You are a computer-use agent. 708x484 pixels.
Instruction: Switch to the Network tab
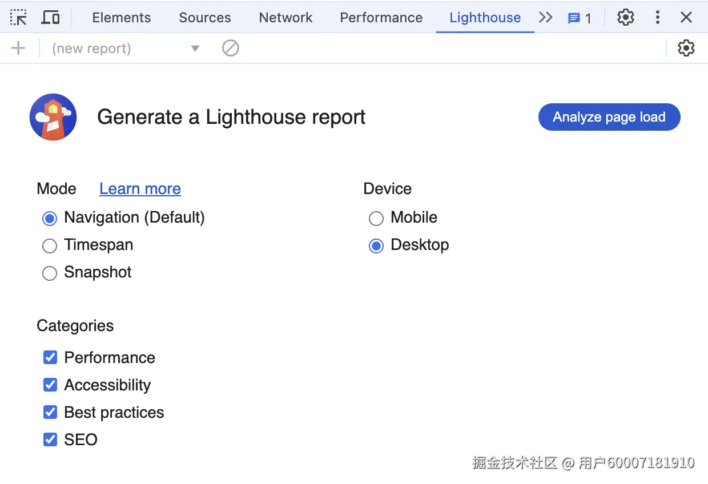[285, 18]
